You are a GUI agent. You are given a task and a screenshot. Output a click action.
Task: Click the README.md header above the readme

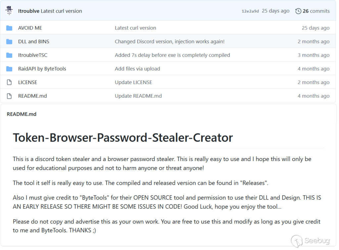pyautogui.click(x=22, y=114)
